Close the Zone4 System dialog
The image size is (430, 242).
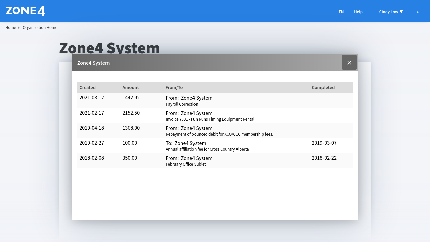(x=349, y=63)
